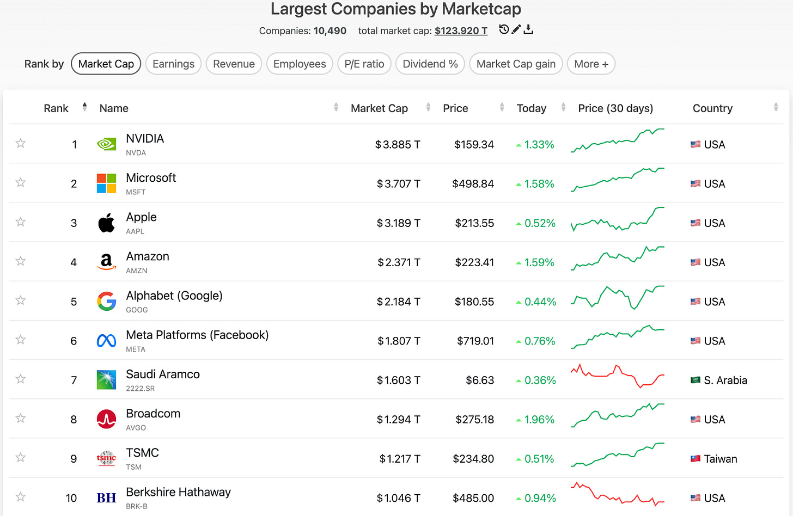
Task: Switch ranking to P/E ratio
Action: tap(364, 64)
